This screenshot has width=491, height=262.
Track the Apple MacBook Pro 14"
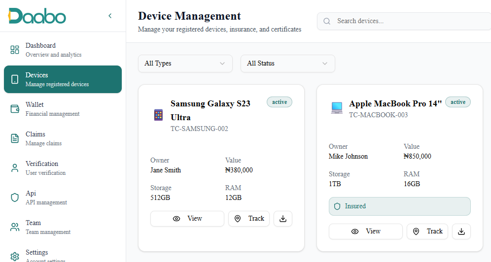427,231
